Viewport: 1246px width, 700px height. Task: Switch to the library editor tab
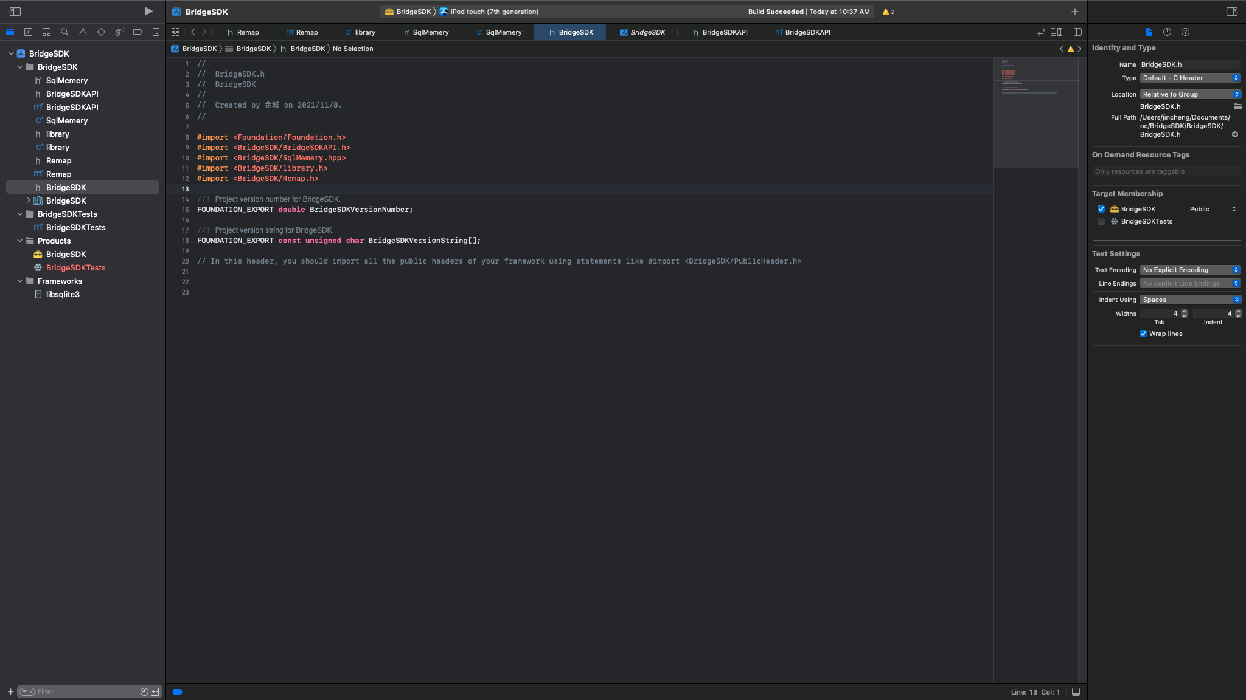(x=360, y=32)
